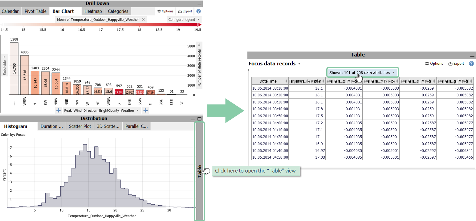Toggle the y-axis scaling arrows icon

click(x=199, y=45)
